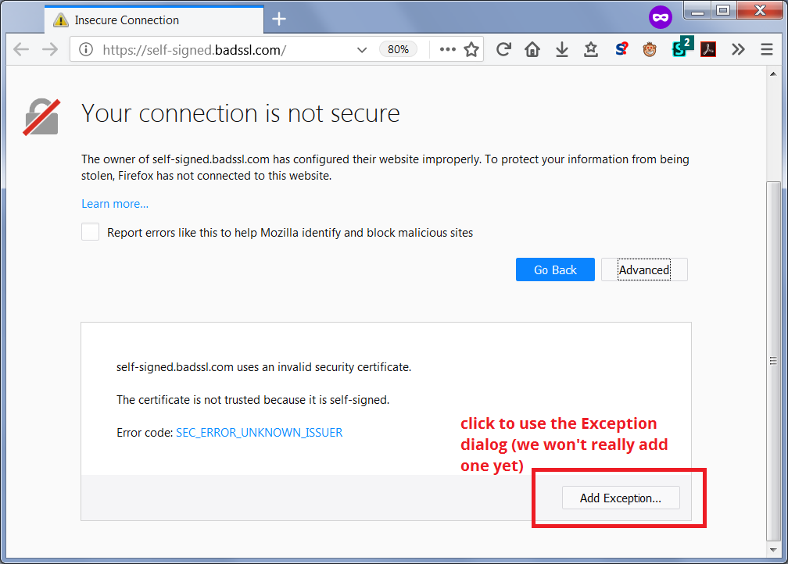
Task: Open the SEC_ERROR_UNKNOWN_ISSUER error code link
Action: (260, 433)
